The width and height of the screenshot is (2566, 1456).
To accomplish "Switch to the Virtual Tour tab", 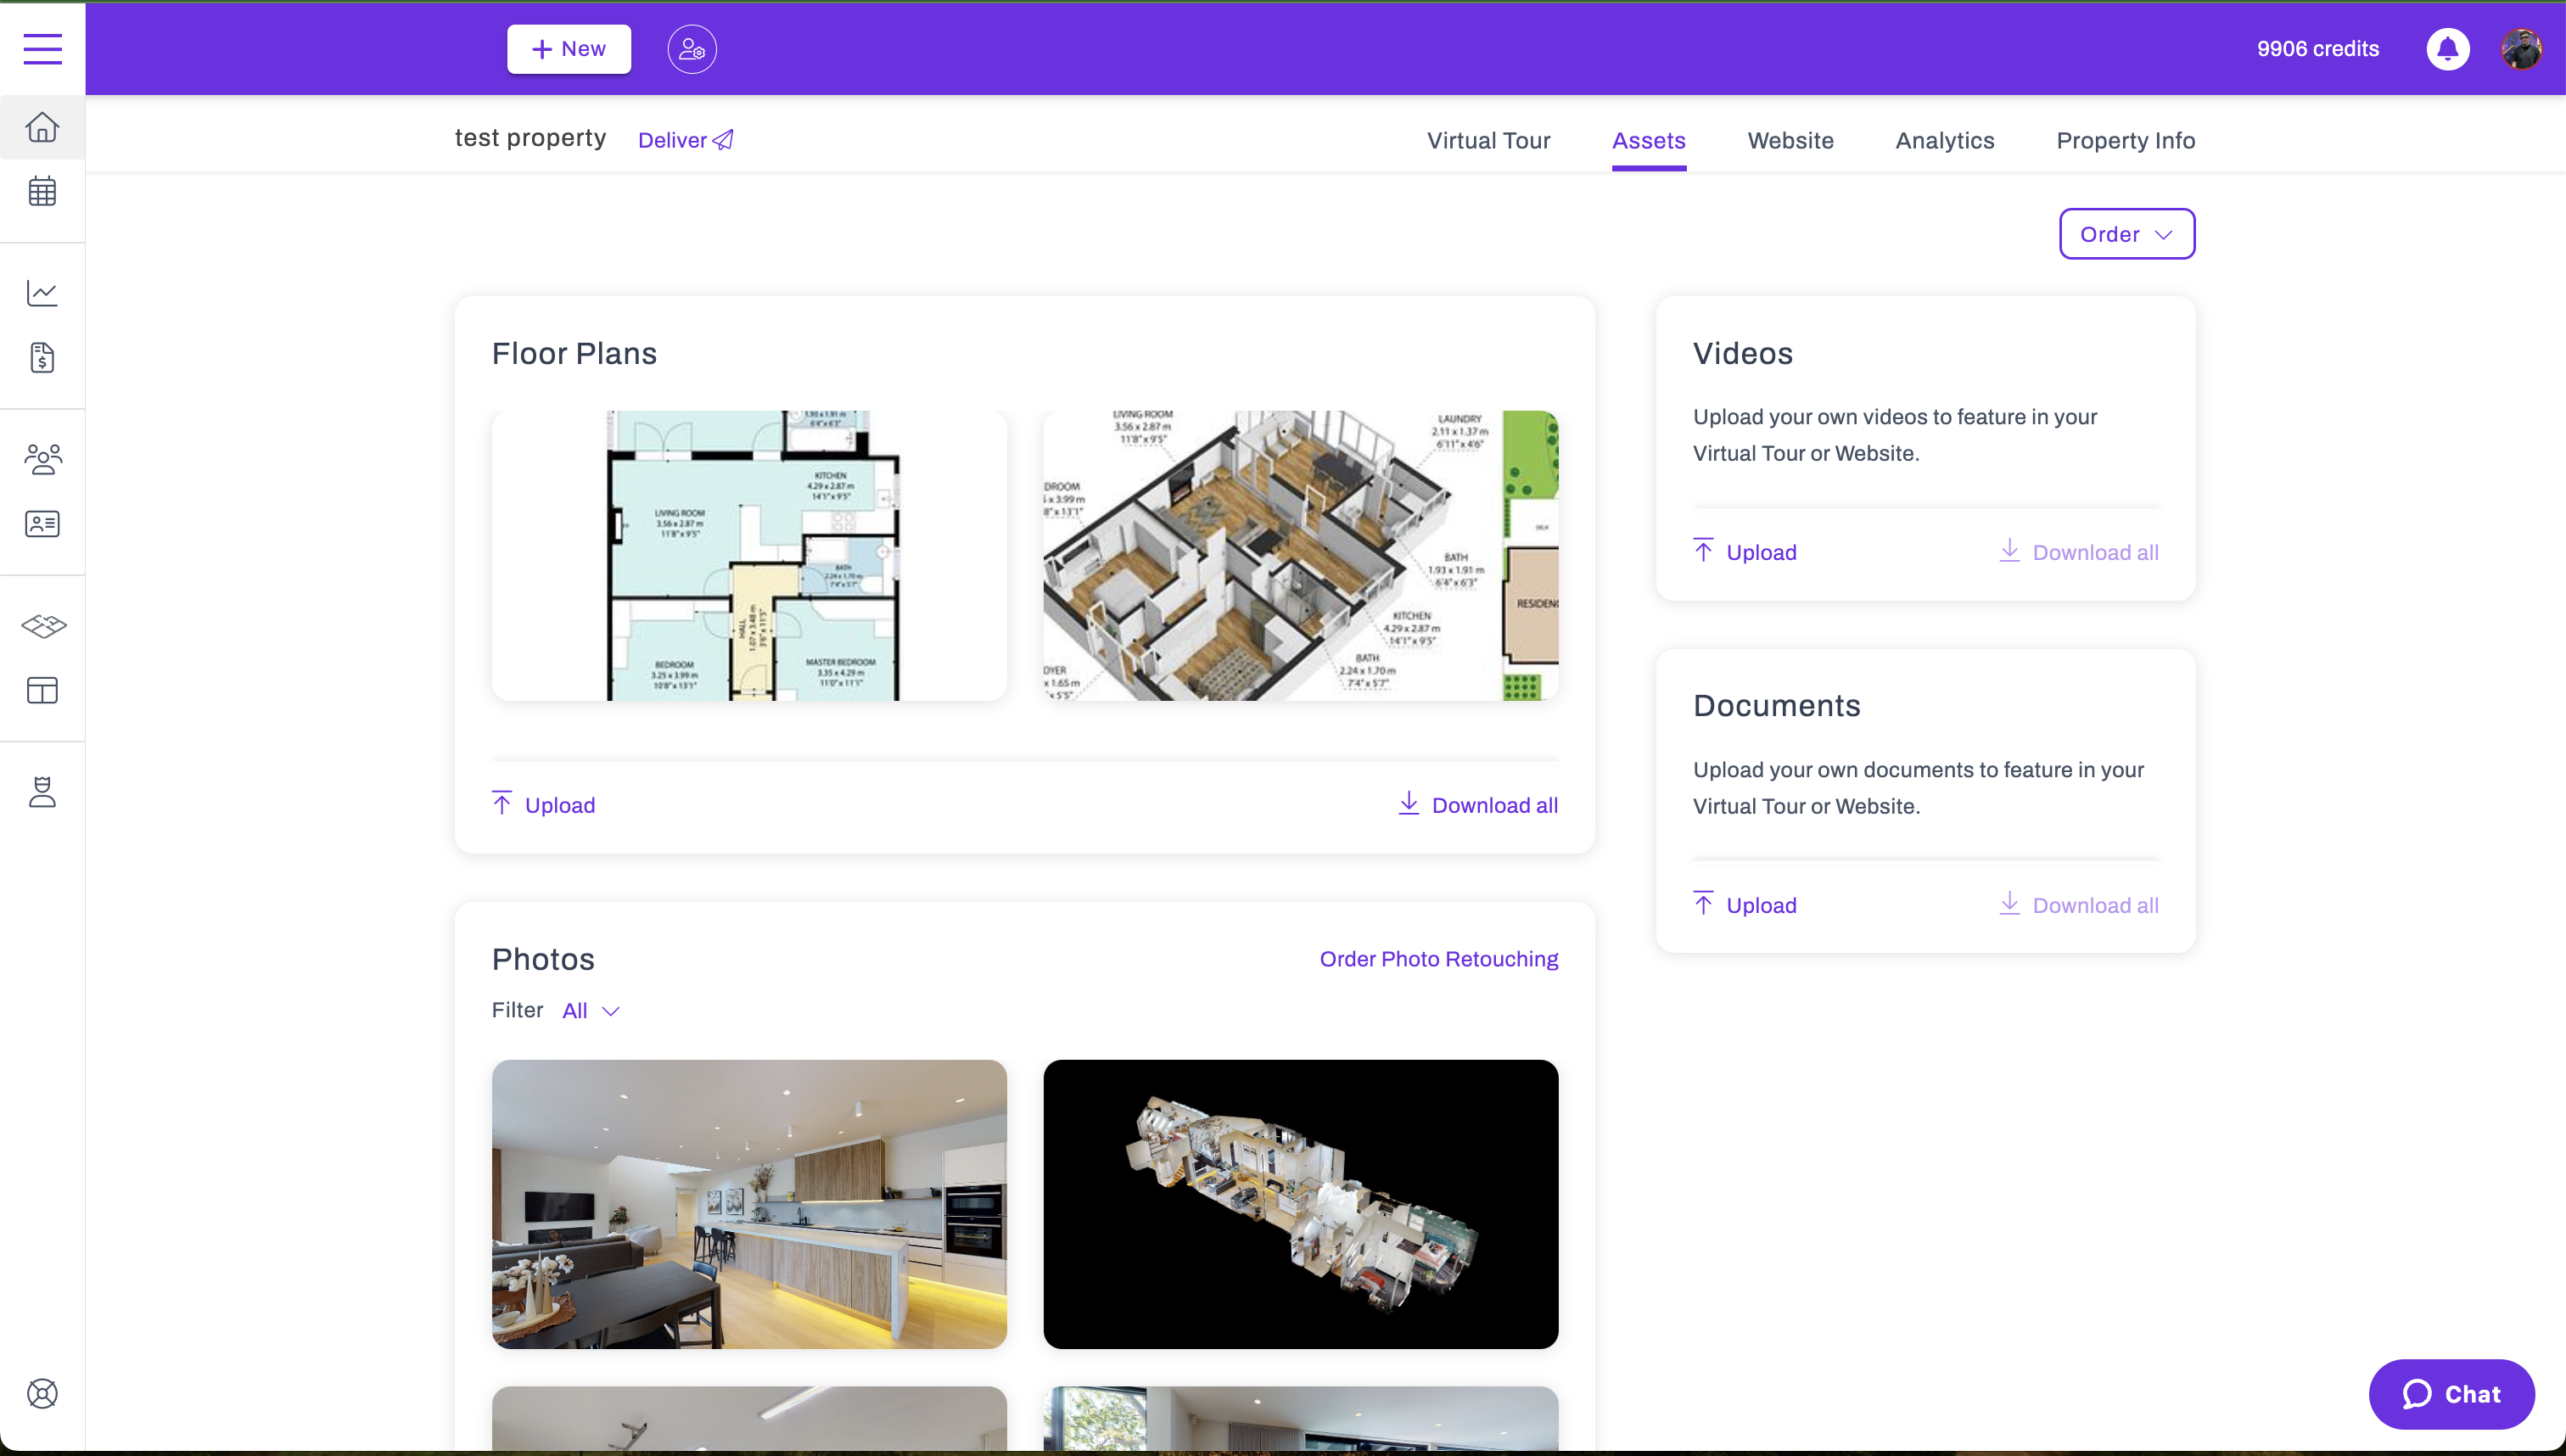I will point(1488,141).
